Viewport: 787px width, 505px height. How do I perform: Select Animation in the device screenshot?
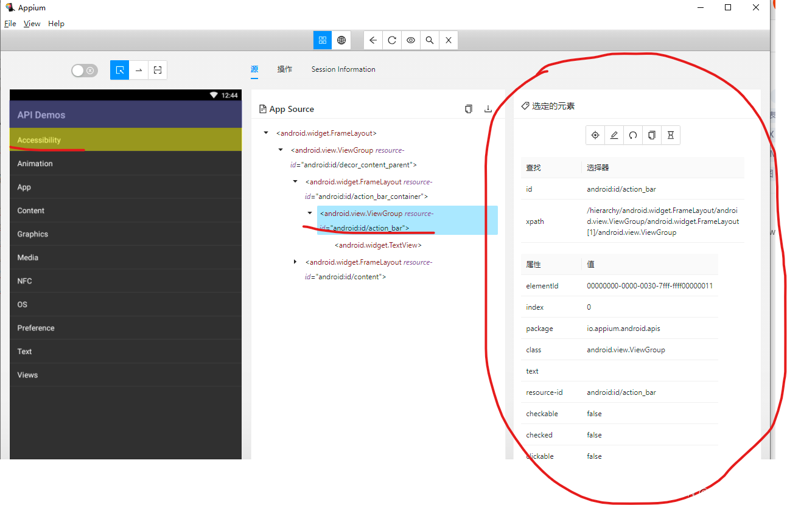pyautogui.click(x=125, y=164)
